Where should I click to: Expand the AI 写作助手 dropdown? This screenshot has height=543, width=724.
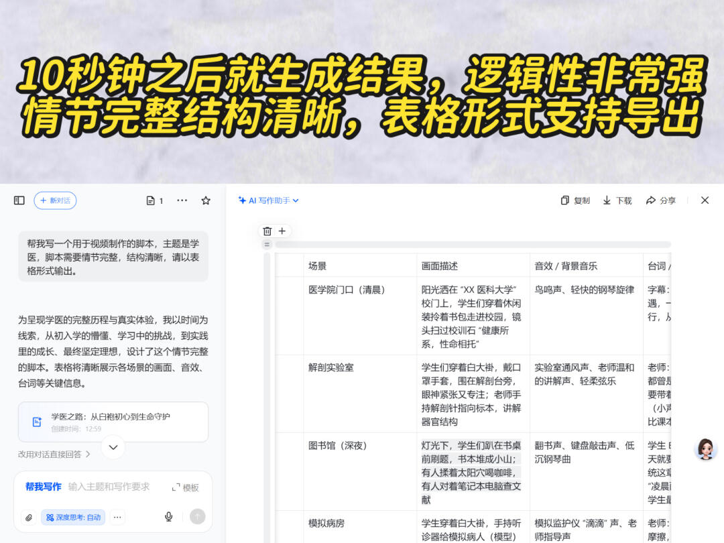click(x=268, y=200)
